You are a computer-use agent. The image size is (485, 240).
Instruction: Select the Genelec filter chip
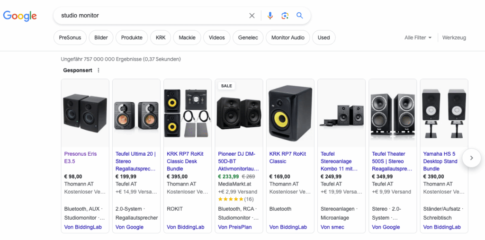tap(248, 38)
